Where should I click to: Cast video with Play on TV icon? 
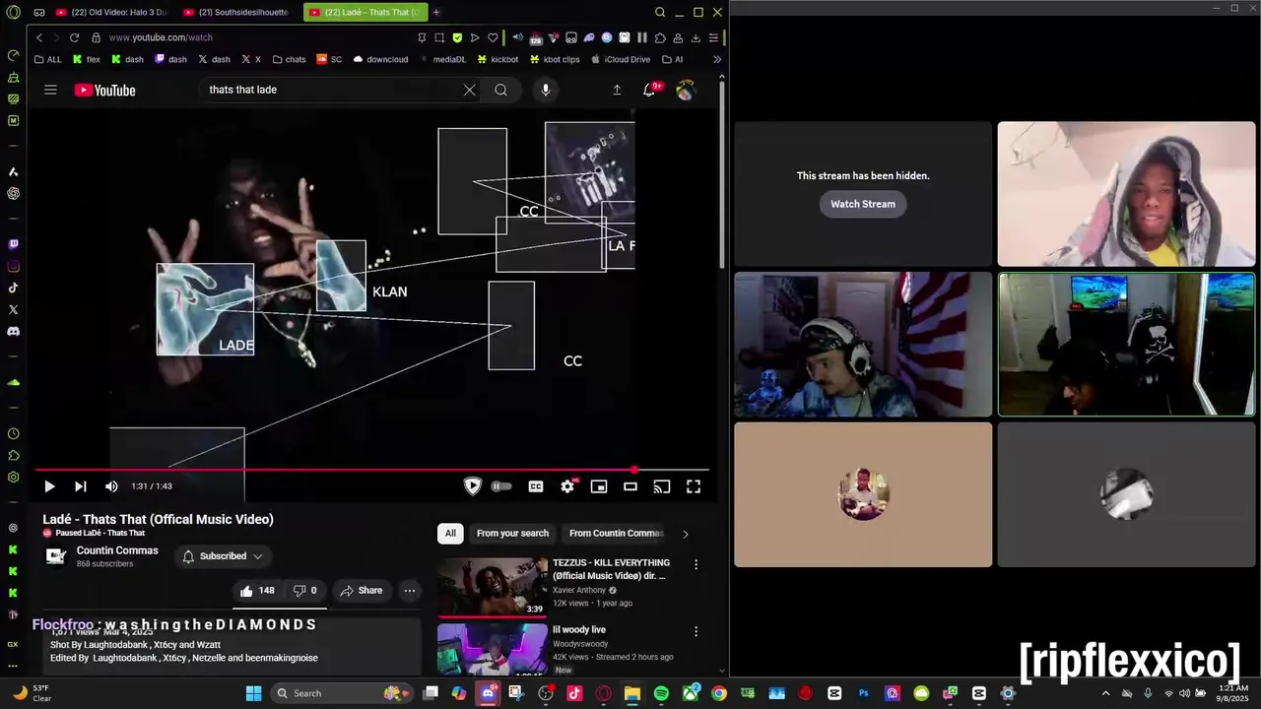coord(662,486)
